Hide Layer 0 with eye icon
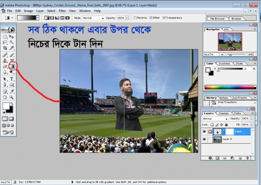 [x=205, y=139]
